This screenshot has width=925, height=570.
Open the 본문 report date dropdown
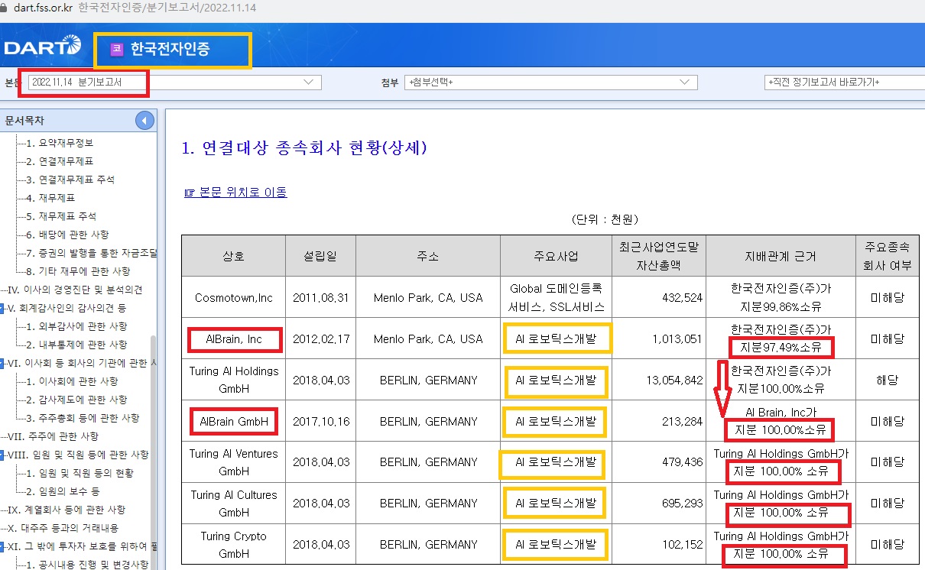[174, 83]
